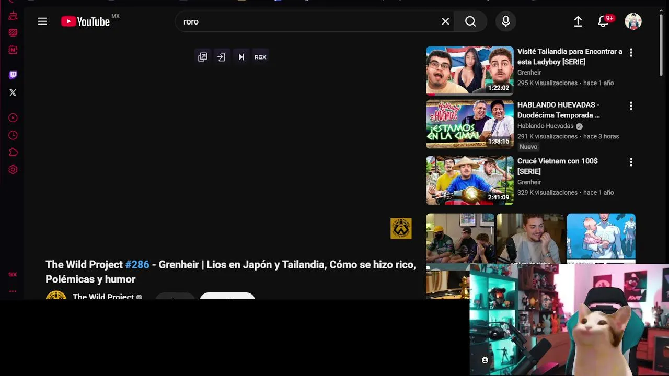Viewport: 669px width, 376px height.
Task: Click the "Nuevo" badge on Hablando Huevadas
Action: tap(528, 147)
